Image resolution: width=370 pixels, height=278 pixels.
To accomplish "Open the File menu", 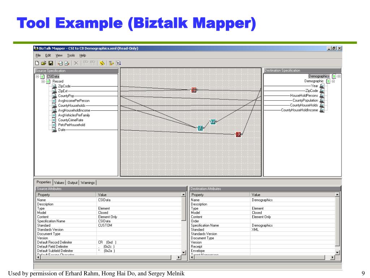I will click(38, 55).
